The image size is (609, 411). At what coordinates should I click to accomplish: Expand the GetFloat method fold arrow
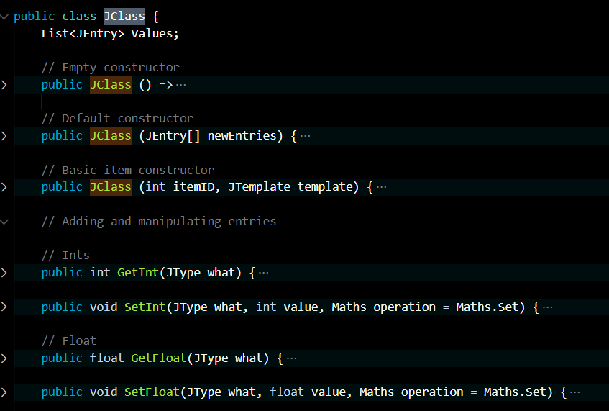(x=4, y=358)
